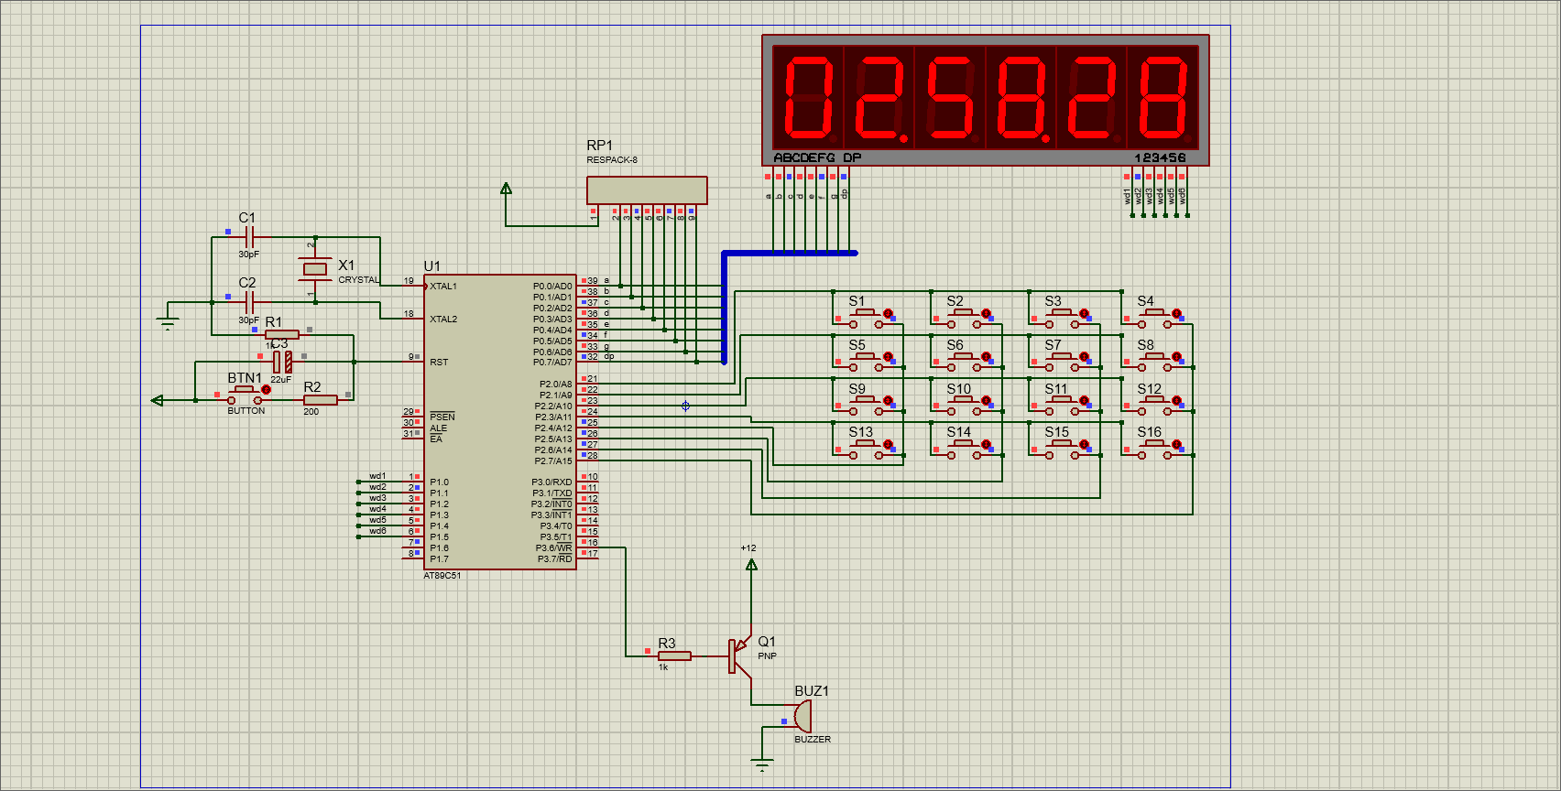Click the "RP1" reference label
The width and height of the screenshot is (1561, 791).
click(x=599, y=146)
